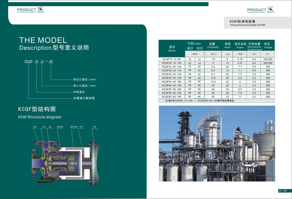Click the 衬氟磁力驱动泵 legend text
The image size is (292, 199).
pos(84,98)
